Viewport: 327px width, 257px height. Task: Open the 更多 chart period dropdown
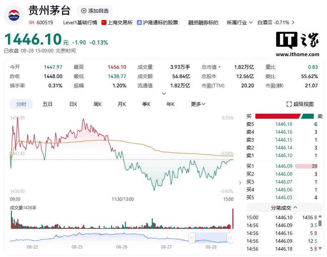tap(198, 104)
